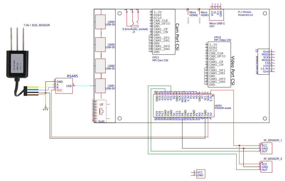Select the RJ45 U2 ethernet symbol
285x181 pixels.
click(101, 111)
